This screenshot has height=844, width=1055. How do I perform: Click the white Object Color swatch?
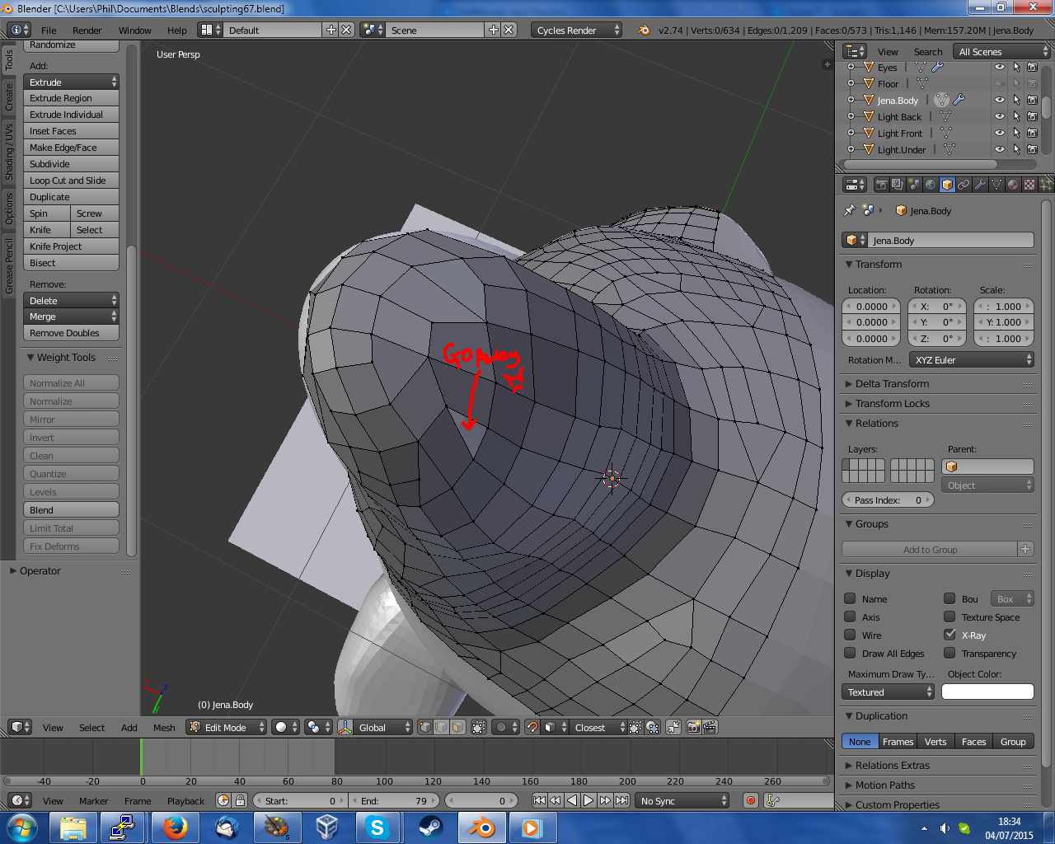[987, 692]
